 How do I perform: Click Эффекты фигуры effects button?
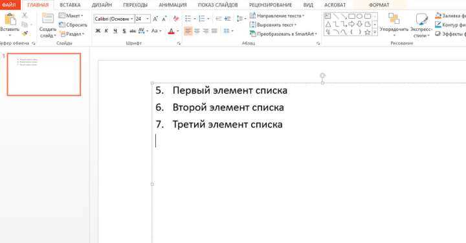pyautogui.click(x=450, y=34)
